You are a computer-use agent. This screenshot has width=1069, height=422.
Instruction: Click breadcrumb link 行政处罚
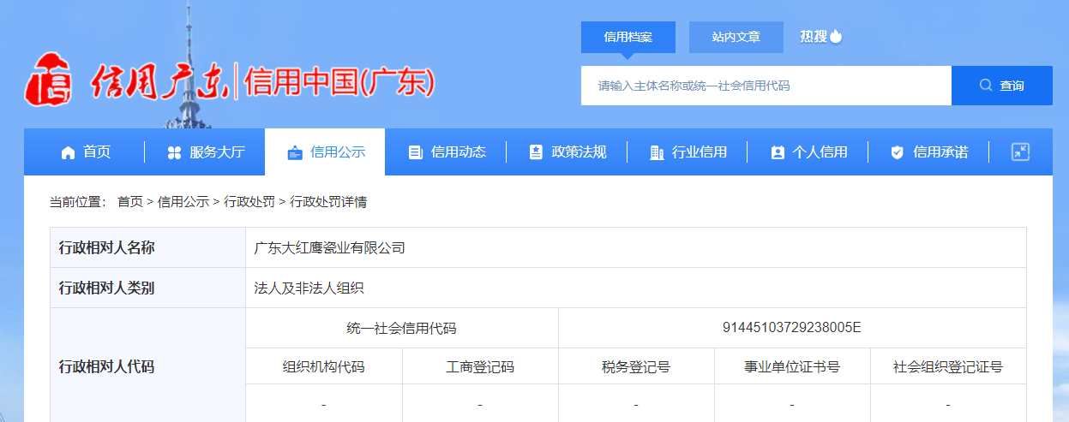249,202
